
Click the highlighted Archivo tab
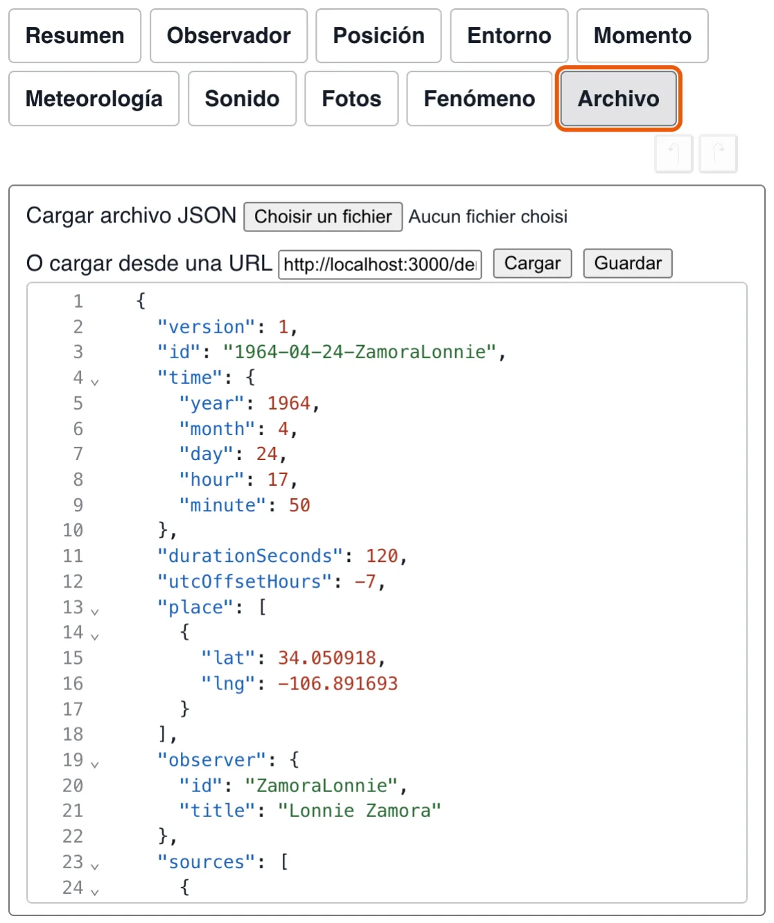(x=619, y=98)
